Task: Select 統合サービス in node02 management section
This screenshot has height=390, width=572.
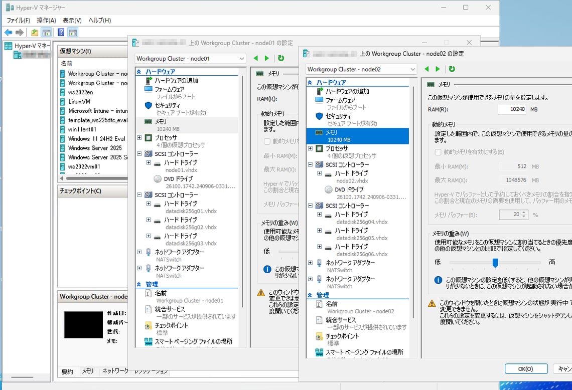Action: pyautogui.click(x=340, y=320)
